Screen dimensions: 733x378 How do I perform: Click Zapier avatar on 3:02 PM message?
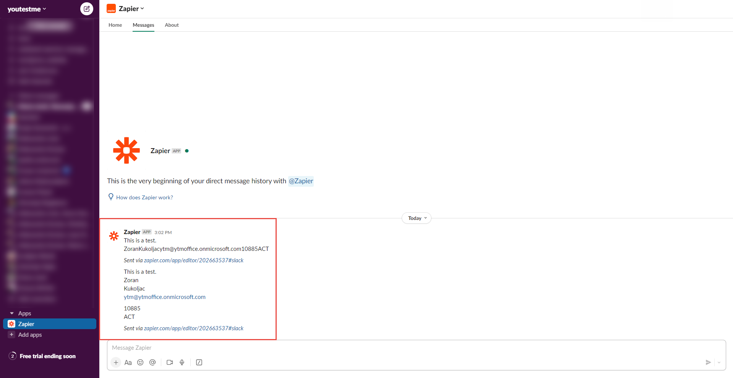pyautogui.click(x=114, y=236)
